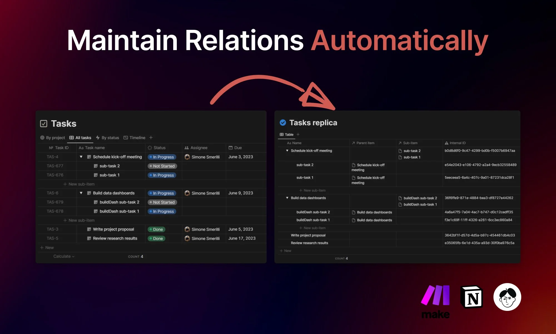556x334 pixels.
Task: Add a new row in the Tasks replica
Action: (x=286, y=251)
